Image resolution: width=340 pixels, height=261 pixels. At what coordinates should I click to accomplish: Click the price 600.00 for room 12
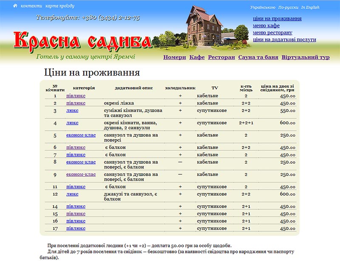pos(288,194)
